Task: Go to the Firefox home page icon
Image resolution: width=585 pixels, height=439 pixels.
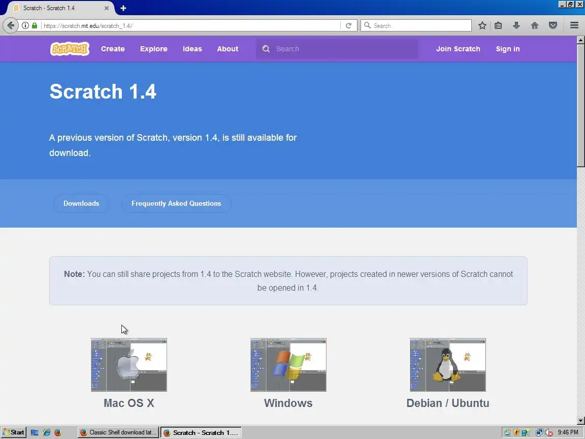Action: pos(535,25)
